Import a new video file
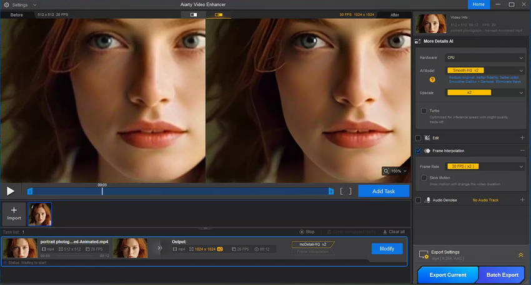Screen dimensions: 531x285 [14, 214]
